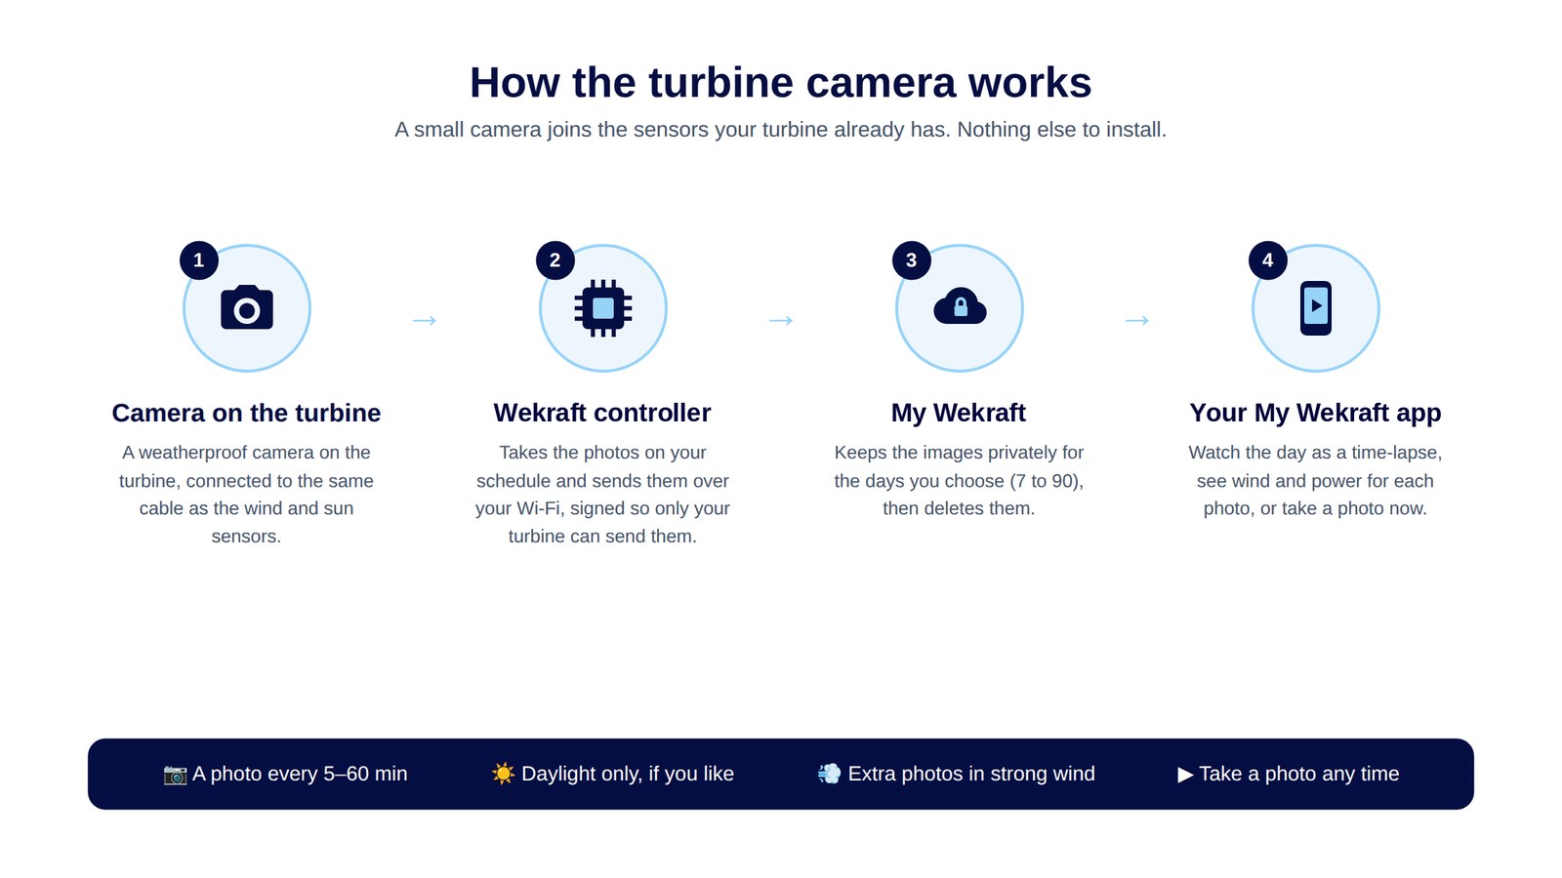1562x878 pixels.
Task: Select the paragraph starting "A weatherproof camera on the"
Action: click(x=246, y=495)
